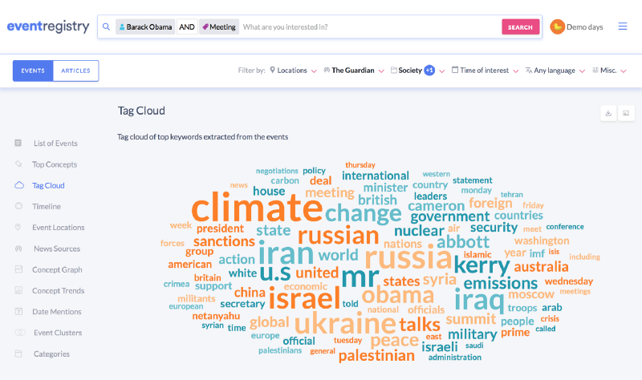The width and height of the screenshot is (642, 380).
Task: Toggle the AND operator between search terms
Action: coord(187,27)
